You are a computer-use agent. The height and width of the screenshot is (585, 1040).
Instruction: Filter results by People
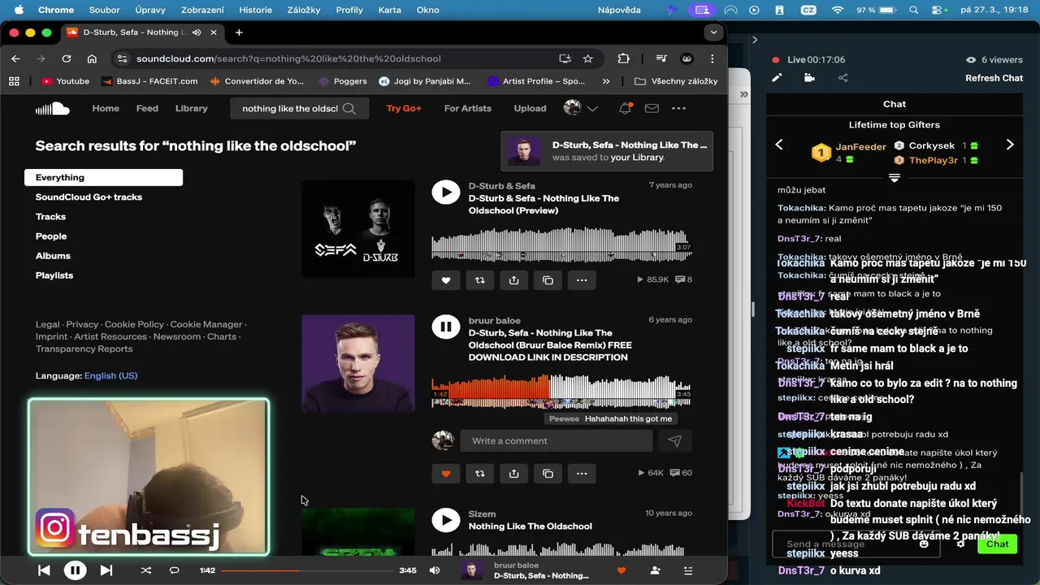[x=51, y=236]
